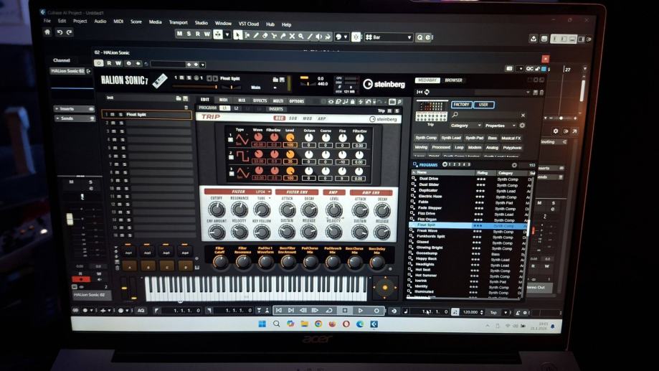Open the Transport menu

point(179,22)
